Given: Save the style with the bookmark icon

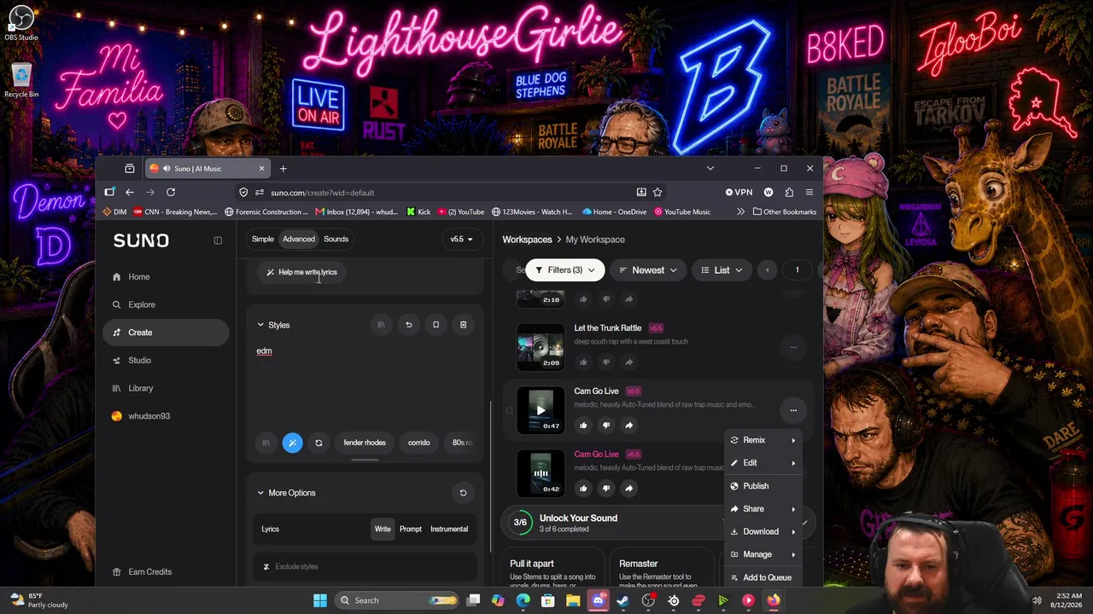Looking at the screenshot, I should tap(435, 325).
